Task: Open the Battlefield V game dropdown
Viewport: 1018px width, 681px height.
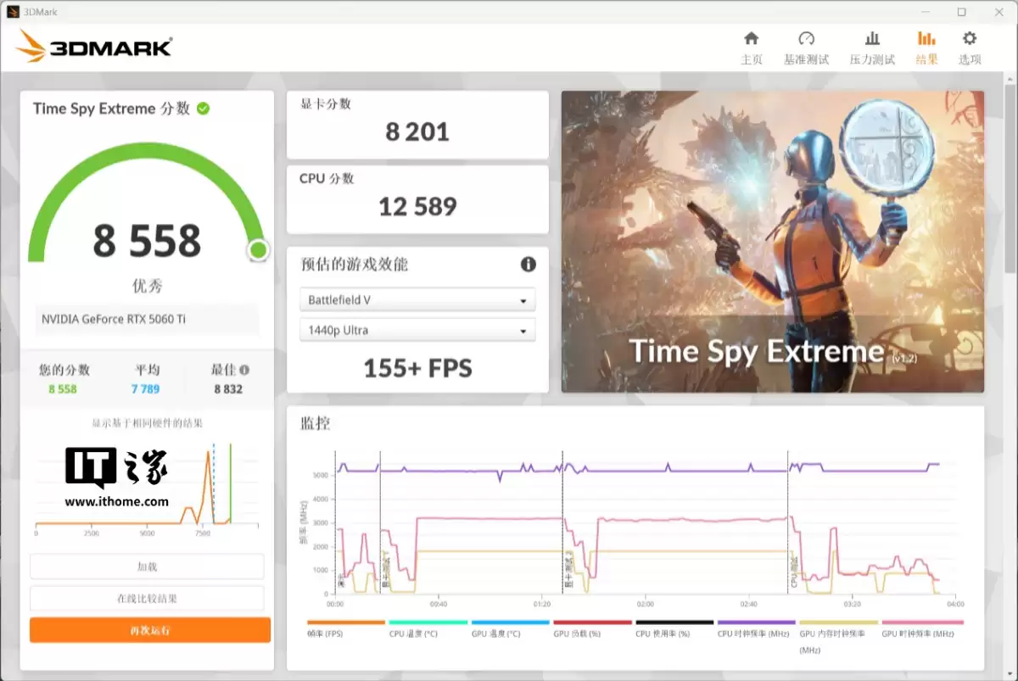Action: click(417, 299)
